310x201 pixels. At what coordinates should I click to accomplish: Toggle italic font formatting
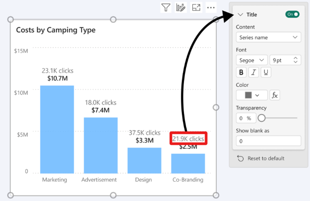tap(254, 72)
